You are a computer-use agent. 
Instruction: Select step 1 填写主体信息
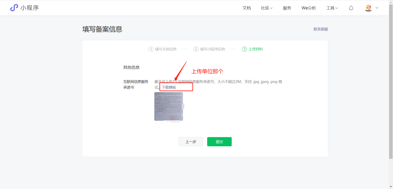[x=163, y=49]
